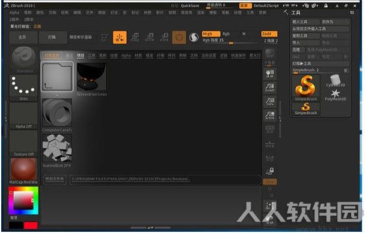Screen dimensions: 365x233
Task: Toggle the M material button
Action: pos(244,34)
